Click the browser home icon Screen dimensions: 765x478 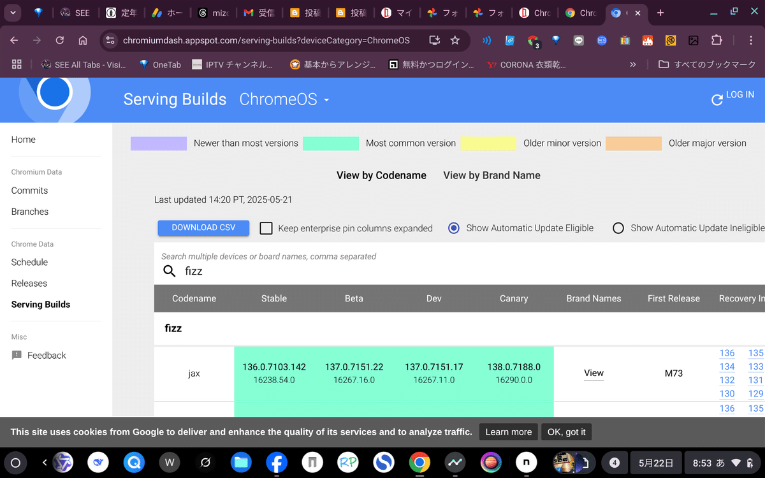83,40
